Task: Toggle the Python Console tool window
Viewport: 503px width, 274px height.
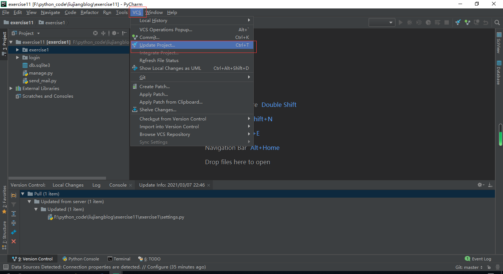Action: (x=81, y=259)
